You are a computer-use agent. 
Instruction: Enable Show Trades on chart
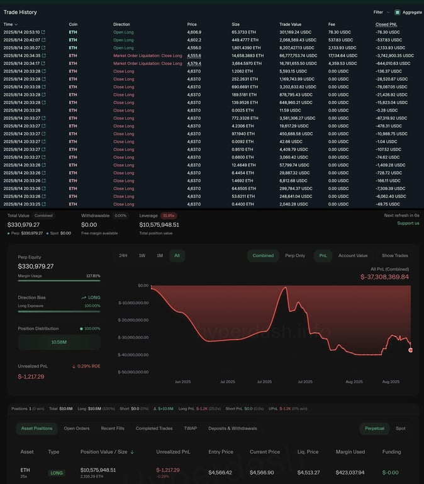point(394,256)
